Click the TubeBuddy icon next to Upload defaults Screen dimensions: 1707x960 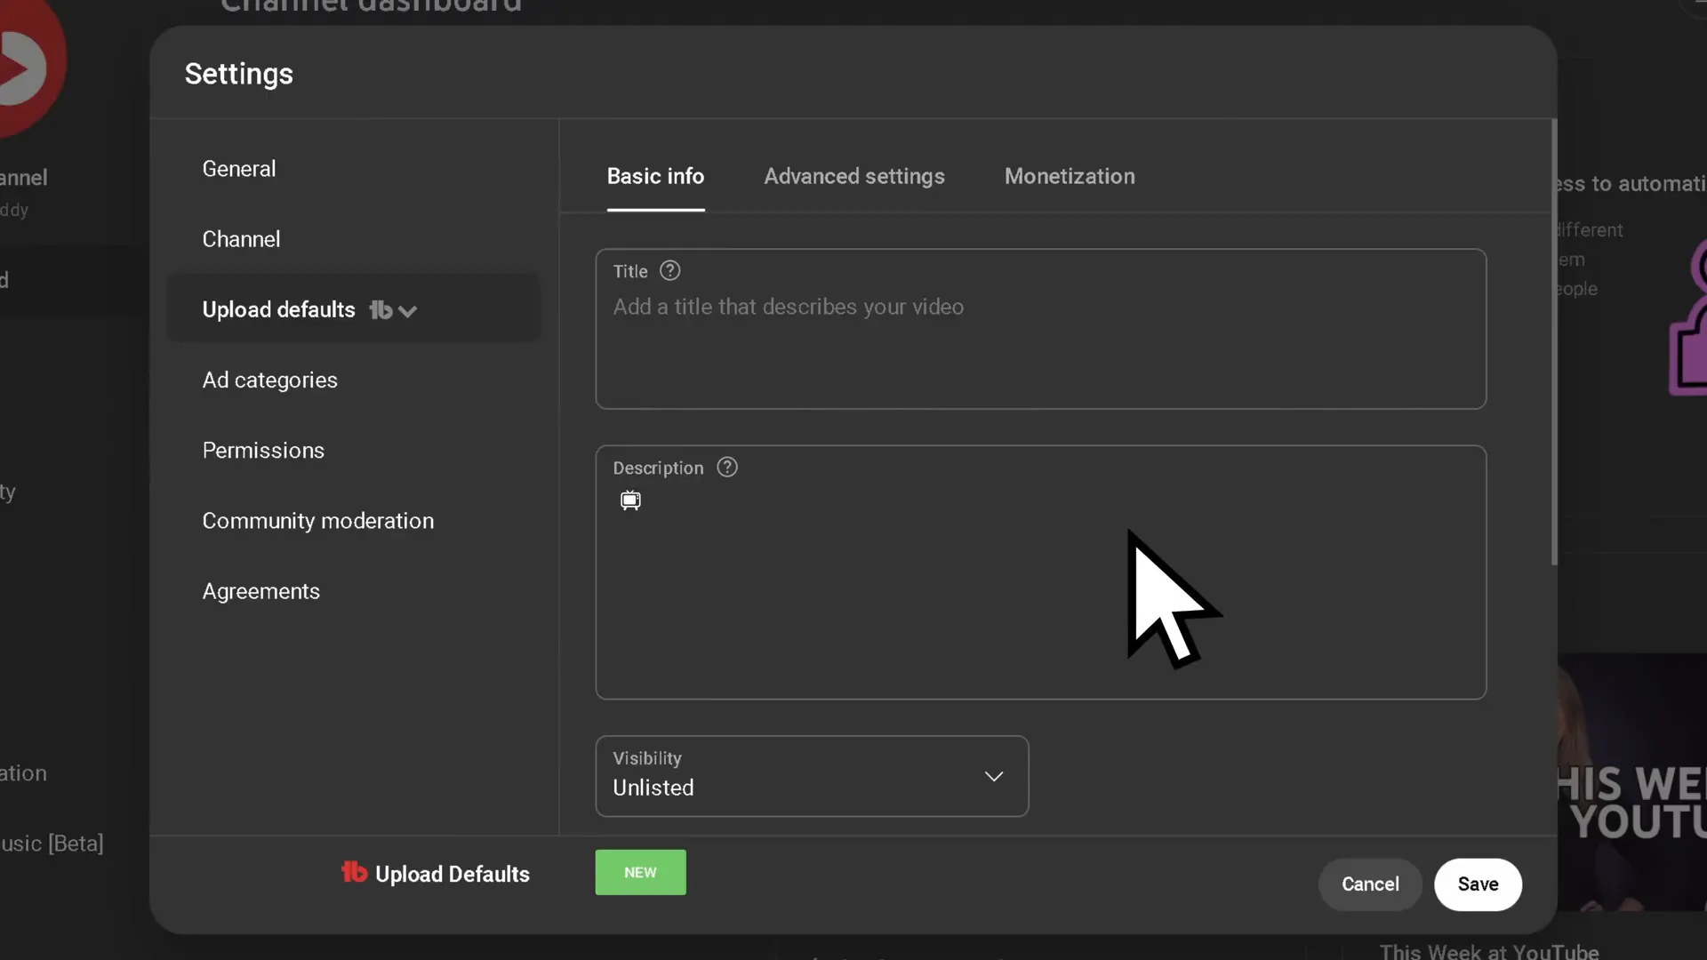click(x=380, y=310)
